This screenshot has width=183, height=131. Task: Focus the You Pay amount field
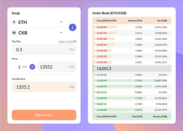pyautogui.click(x=44, y=50)
